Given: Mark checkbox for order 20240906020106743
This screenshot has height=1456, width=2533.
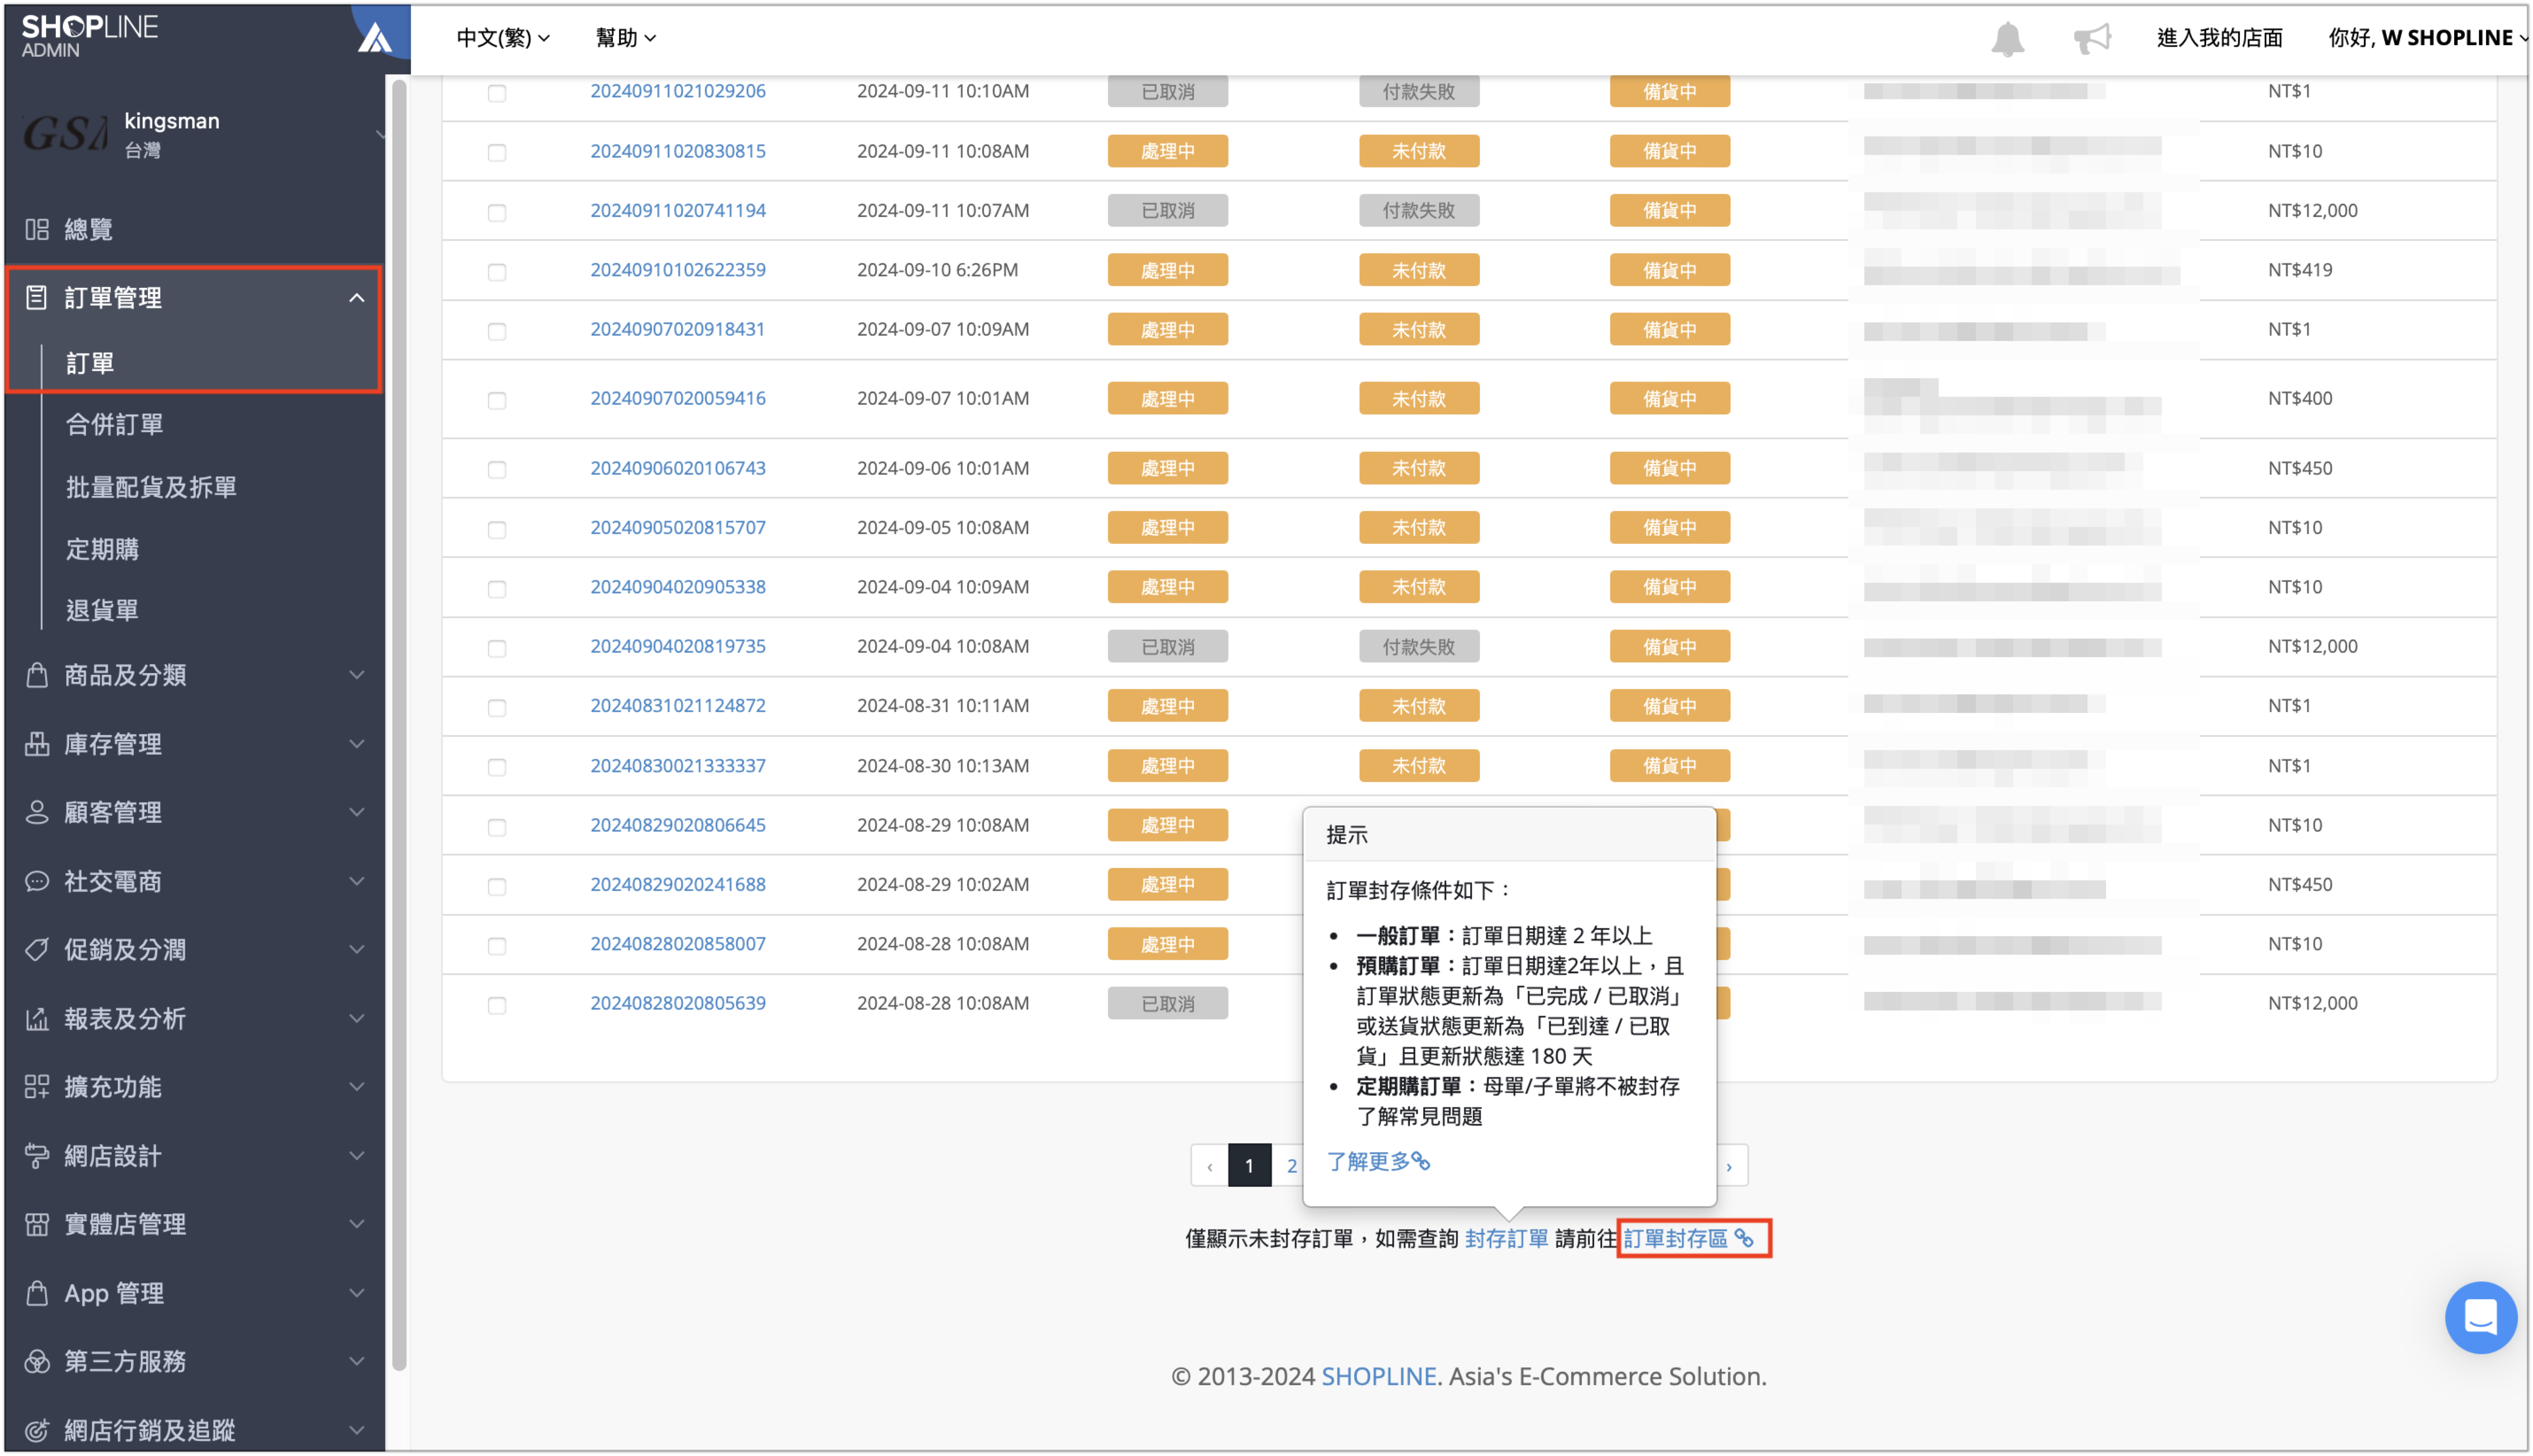Looking at the screenshot, I should pyautogui.click(x=497, y=469).
